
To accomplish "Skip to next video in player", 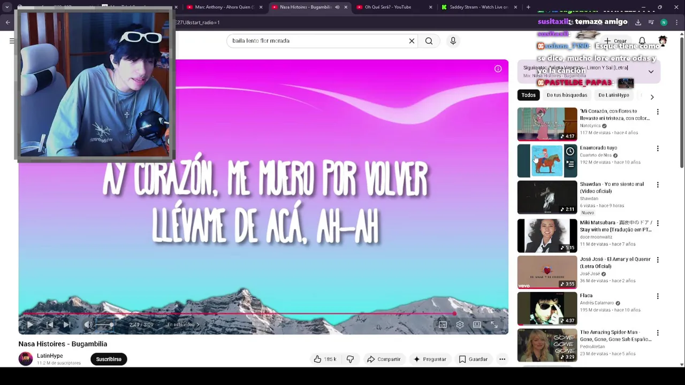I will click(67, 325).
